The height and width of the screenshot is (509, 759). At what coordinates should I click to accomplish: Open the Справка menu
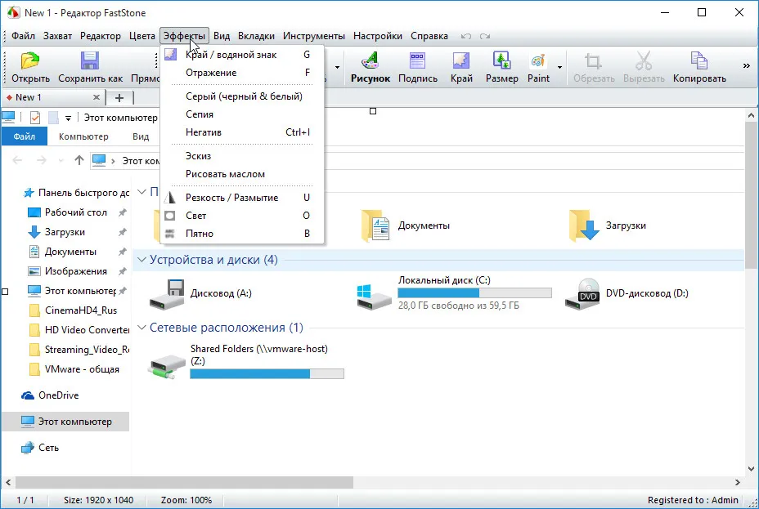(429, 36)
